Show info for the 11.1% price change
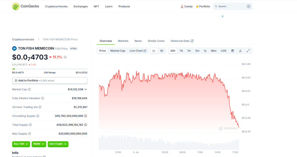The height and width of the screenshot is (157, 297). click(x=65, y=57)
